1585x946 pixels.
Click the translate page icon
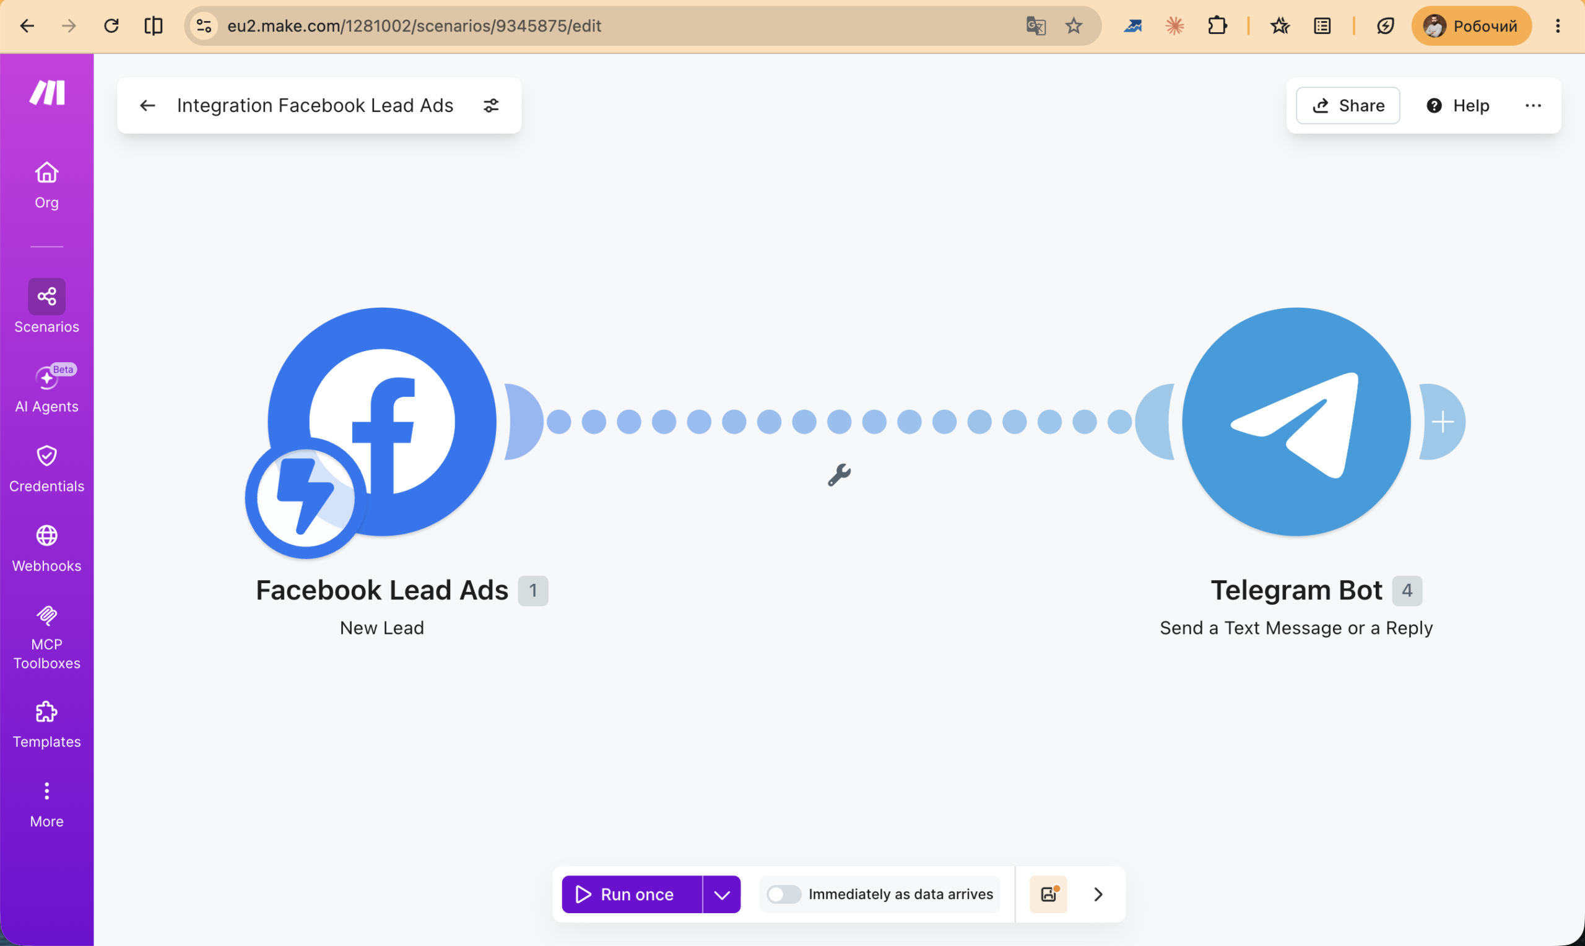1036,26
